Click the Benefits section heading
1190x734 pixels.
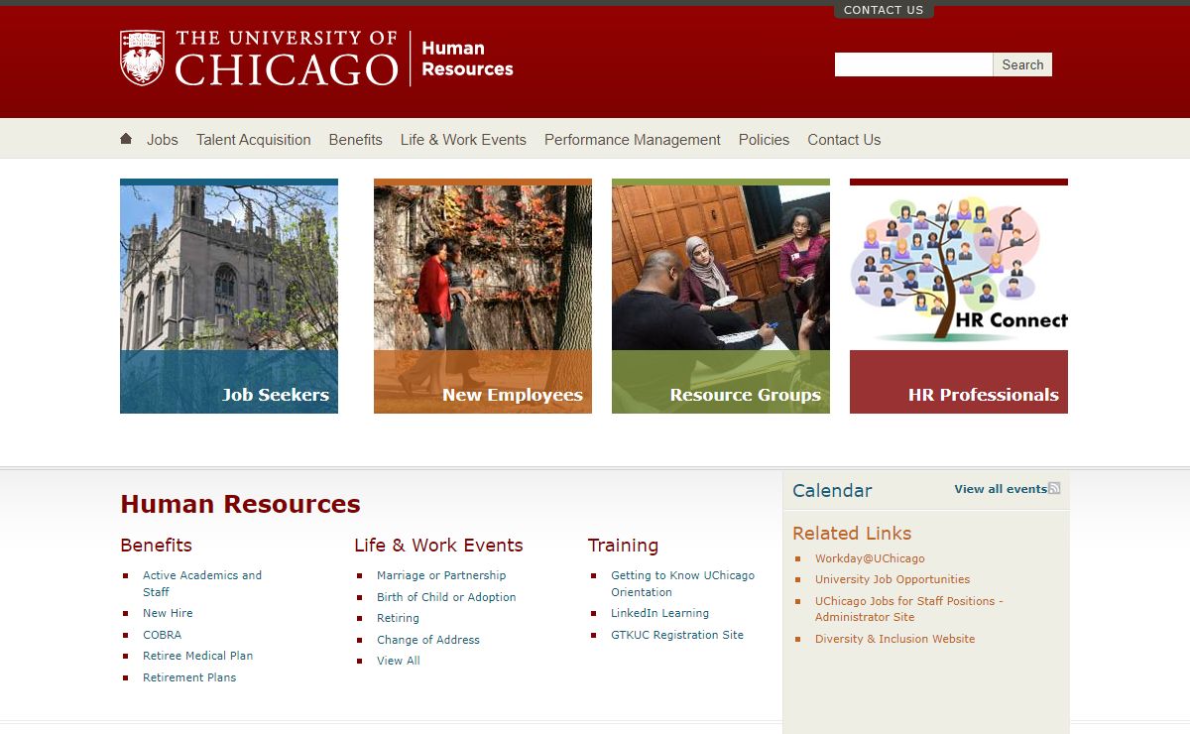pos(156,546)
